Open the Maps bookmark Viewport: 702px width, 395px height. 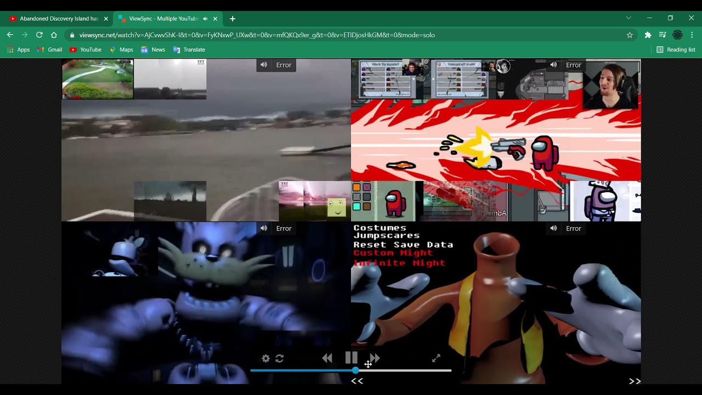click(x=121, y=49)
